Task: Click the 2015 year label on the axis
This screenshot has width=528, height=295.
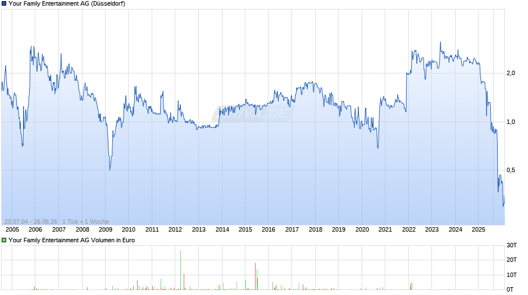Action: tap(245, 229)
